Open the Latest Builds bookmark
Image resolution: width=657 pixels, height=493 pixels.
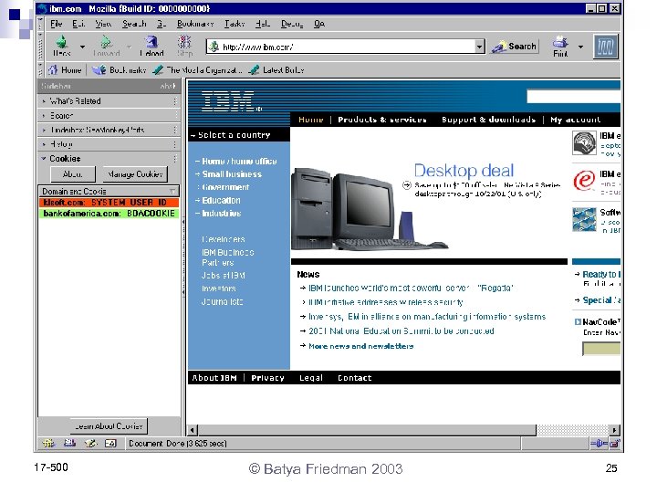point(276,70)
